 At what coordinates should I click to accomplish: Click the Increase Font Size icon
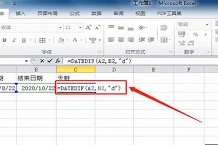coord(88,28)
